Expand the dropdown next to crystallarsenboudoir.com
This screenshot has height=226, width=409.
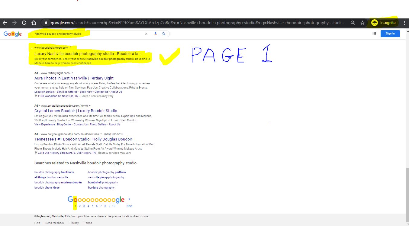[x=90, y=105]
